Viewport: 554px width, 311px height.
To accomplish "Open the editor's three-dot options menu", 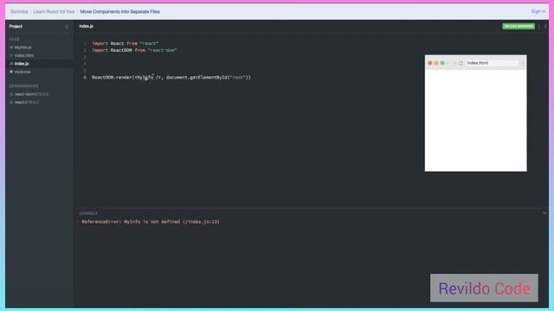I will (538, 26).
